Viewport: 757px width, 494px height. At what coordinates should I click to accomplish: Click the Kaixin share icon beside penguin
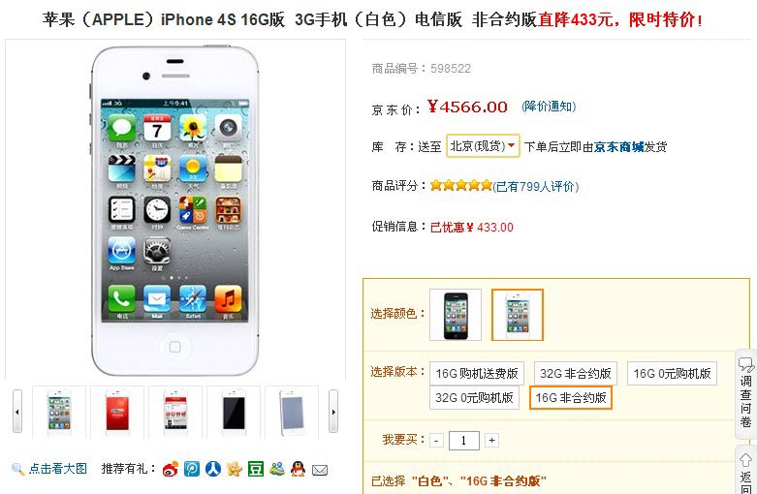tap(276, 469)
